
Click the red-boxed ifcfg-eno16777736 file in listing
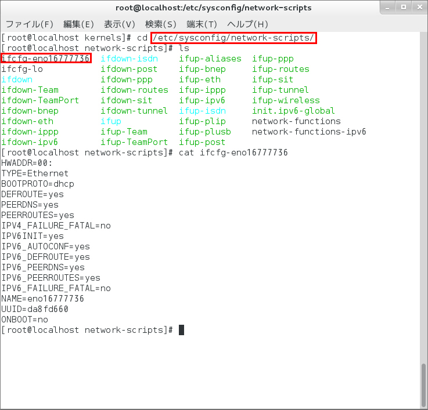coord(46,59)
